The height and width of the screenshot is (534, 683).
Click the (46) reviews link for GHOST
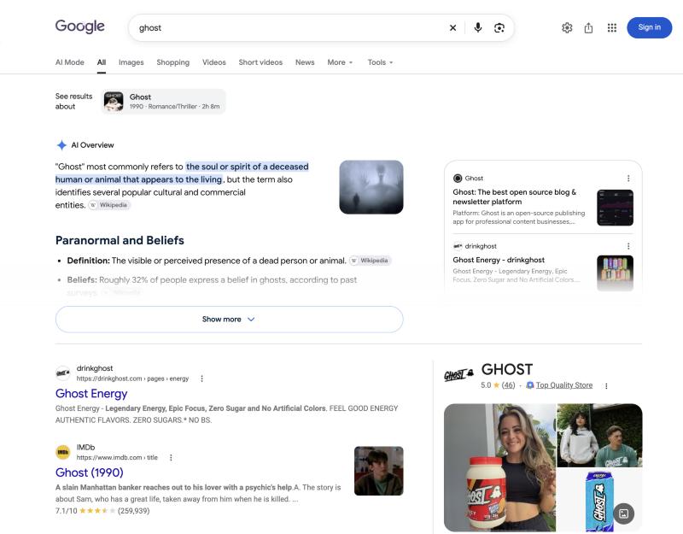click(508, 385)
